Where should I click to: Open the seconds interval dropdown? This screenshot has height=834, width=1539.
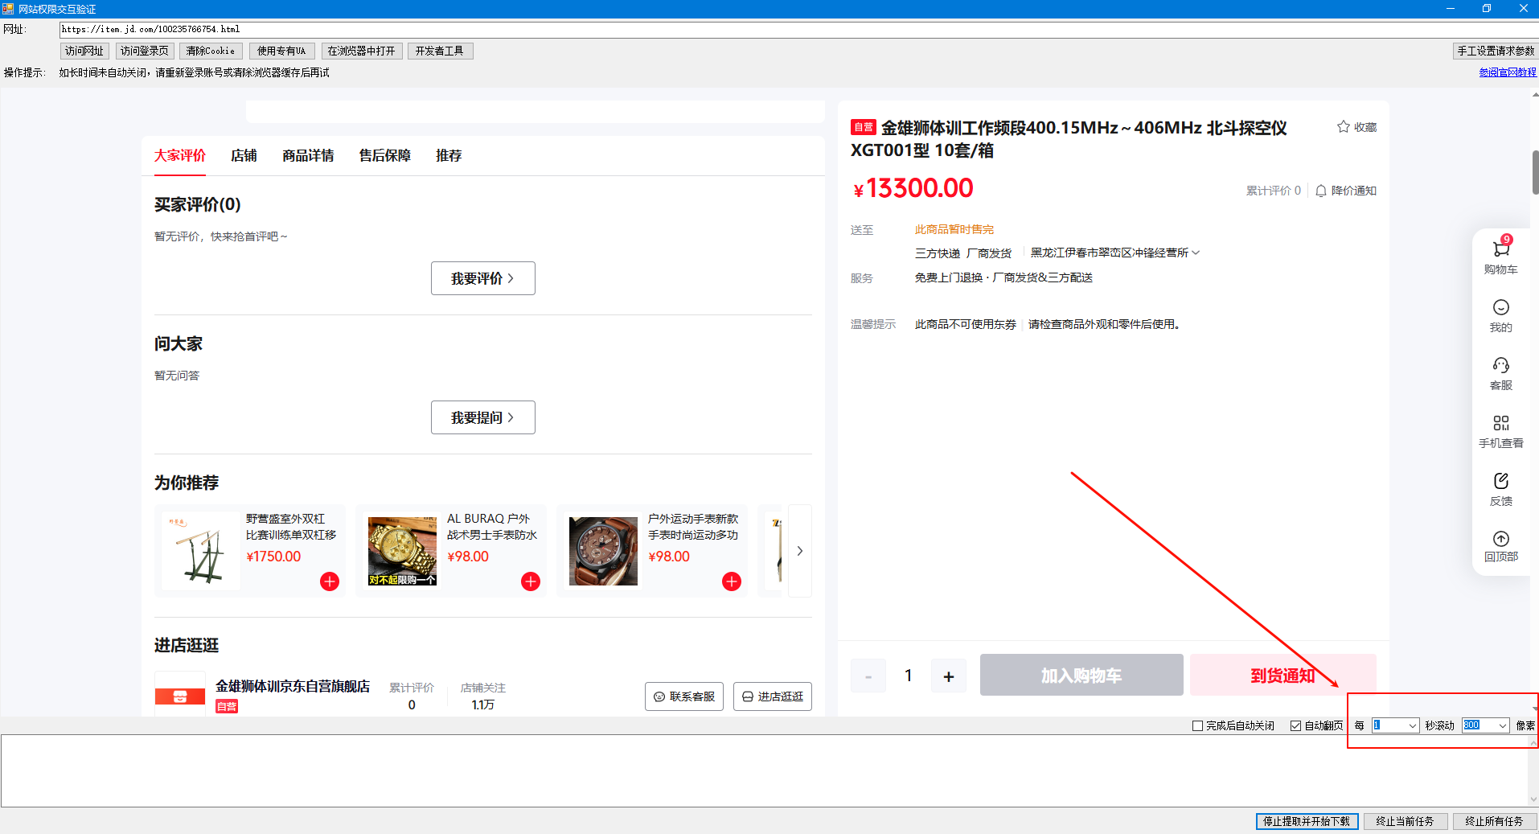(x=1412, y=725)
